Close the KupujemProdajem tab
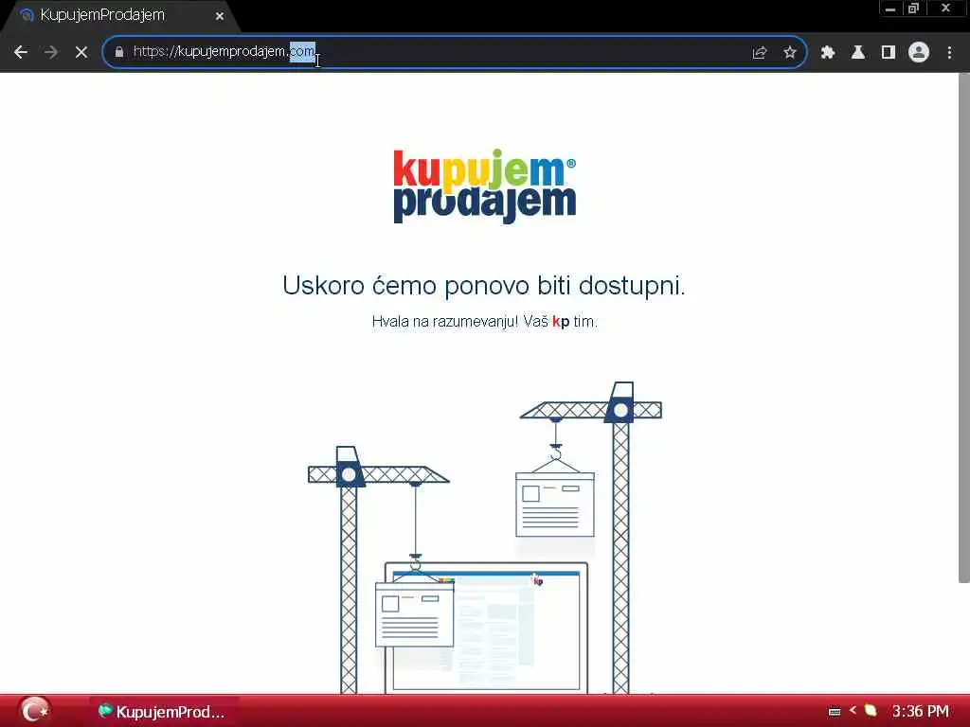The width and height of the screenshot is (970, 727). coord(220,16)
